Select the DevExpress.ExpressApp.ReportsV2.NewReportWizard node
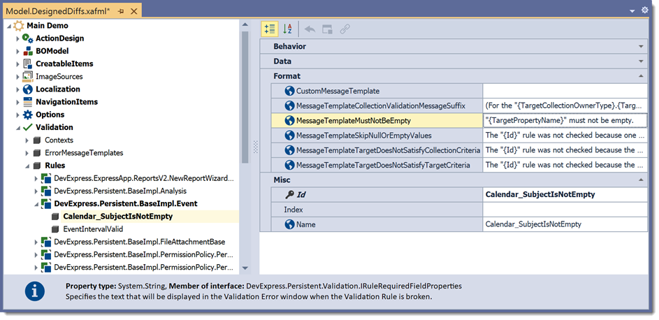Viewport: 659px width, 320px height. tap(144, 178)
